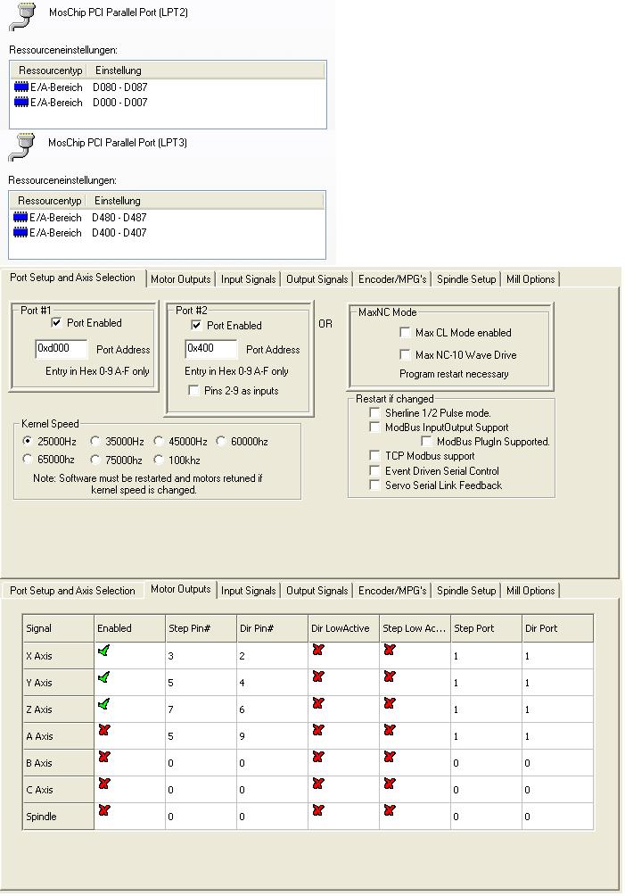Image resolution: width=625 pixels, height=896 pixels.
Task: Select the D480 - D487 resource chip icon
Action: click(x=21, y=217)
